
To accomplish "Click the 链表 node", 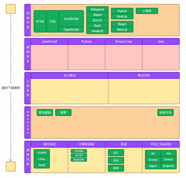I will click(x=63, y=112).
